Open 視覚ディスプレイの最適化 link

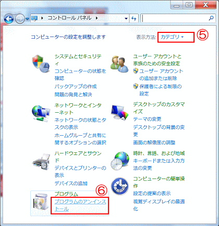point(159,205)
